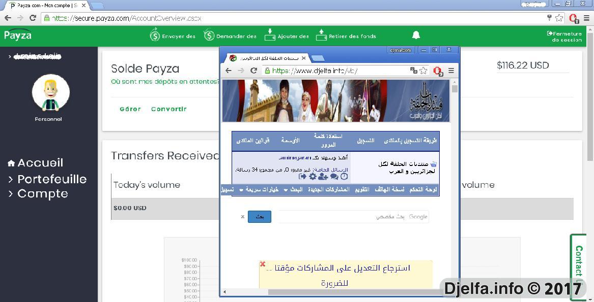Open التسجيل in the forum top bar
Image resolution: width=594 pixels, height=302 pixels.
(x=365, y=140)
